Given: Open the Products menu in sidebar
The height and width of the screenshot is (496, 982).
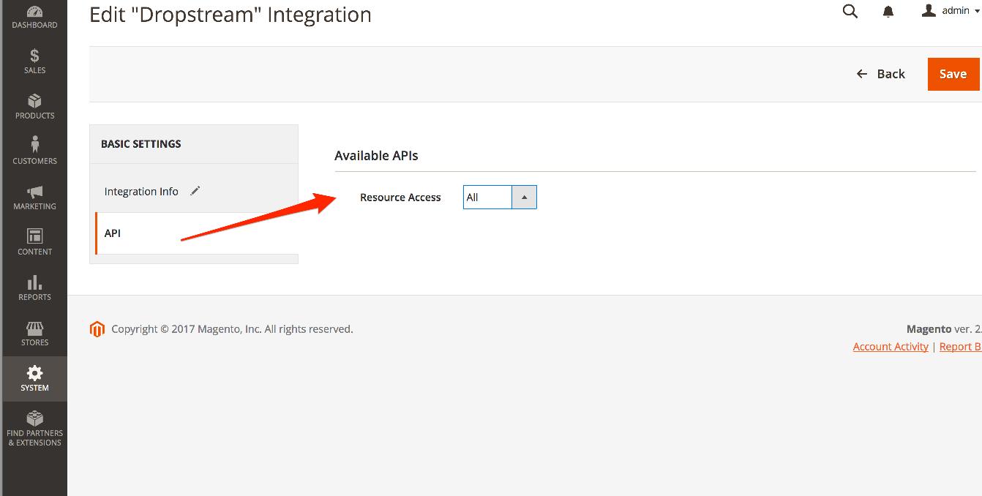Looking at the screenshot, I should [34, 107].
